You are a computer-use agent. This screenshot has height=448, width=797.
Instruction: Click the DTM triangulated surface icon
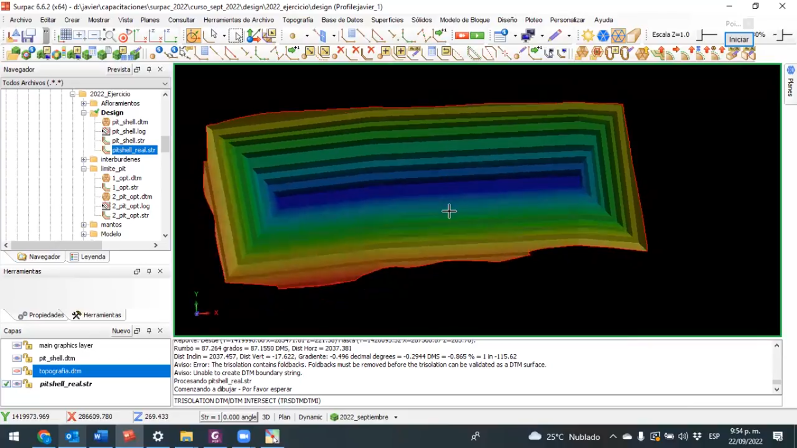[x=583, y=53]
